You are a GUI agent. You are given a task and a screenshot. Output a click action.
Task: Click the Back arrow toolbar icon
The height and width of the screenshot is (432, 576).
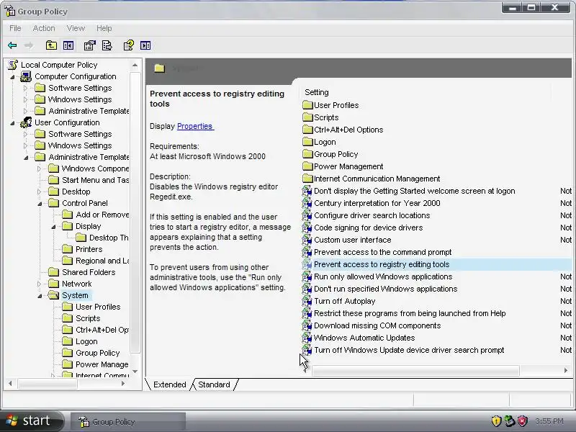pyautogui.click(x=12, y=45)
